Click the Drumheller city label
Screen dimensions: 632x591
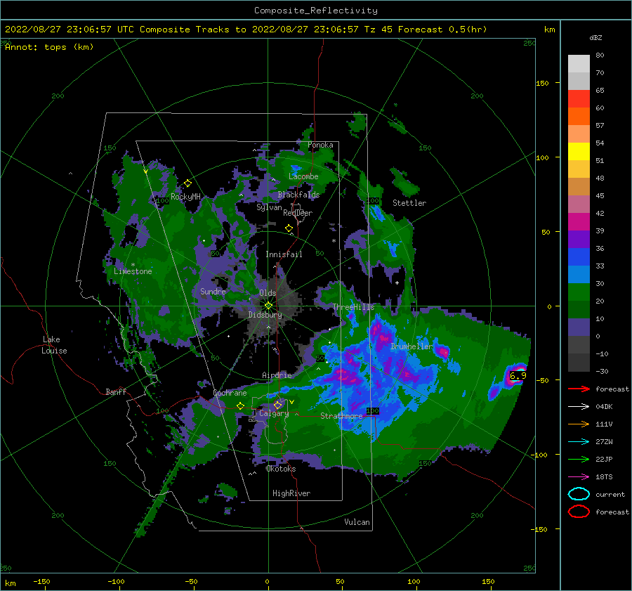(x=412, y=346)
